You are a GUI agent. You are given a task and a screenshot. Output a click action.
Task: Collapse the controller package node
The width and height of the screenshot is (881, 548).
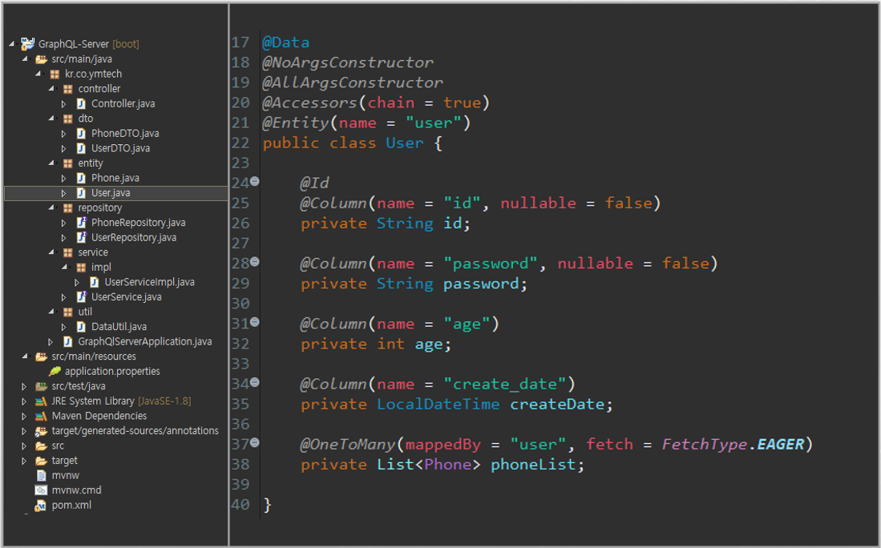pyautogui.click(x=51, y=89)
